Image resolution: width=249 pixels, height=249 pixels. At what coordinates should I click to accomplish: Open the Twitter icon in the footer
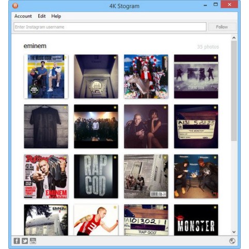(25, 241)
